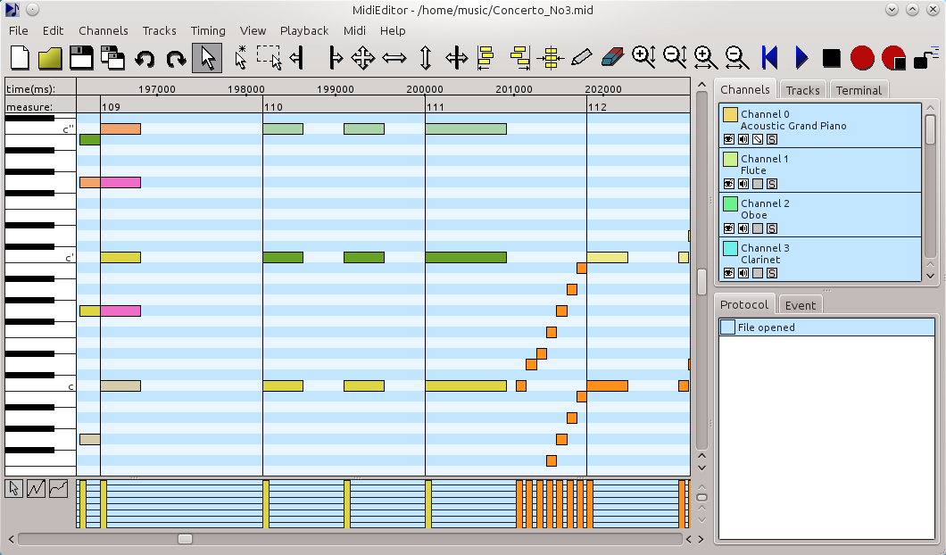Image resolution: width=946 pixels, height=555 pixels.
Task: Open the Playback menu
Action: coord(304,30)
